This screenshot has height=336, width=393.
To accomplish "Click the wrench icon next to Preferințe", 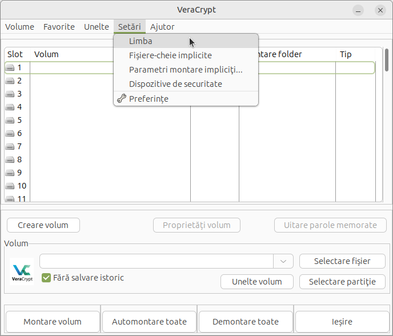I will (121, 99).
